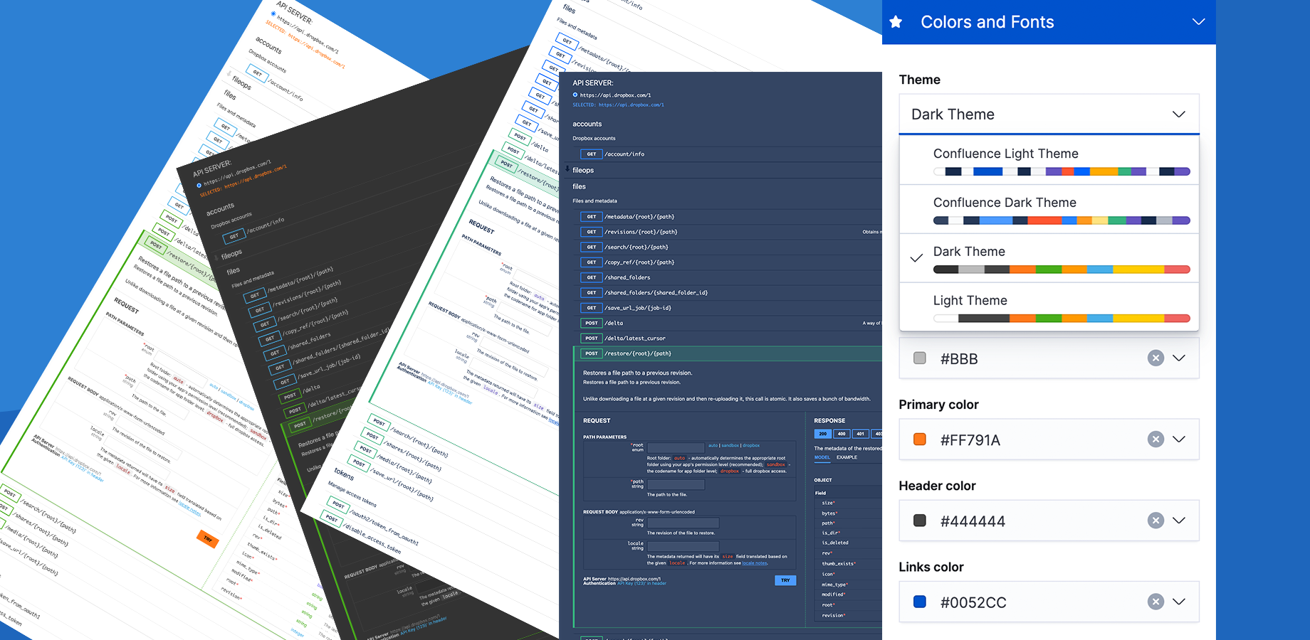
Task: Click the dark Header color swatch
Action: click(x=920, y=521)
